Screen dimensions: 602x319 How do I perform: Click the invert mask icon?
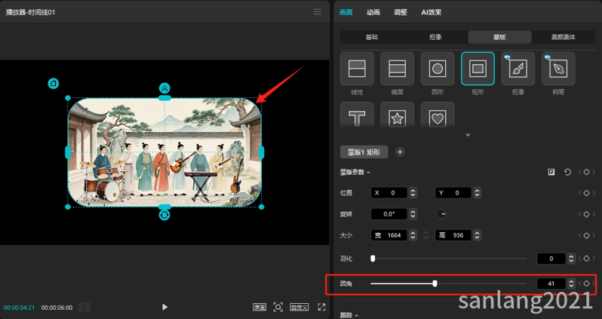point(552,172)
